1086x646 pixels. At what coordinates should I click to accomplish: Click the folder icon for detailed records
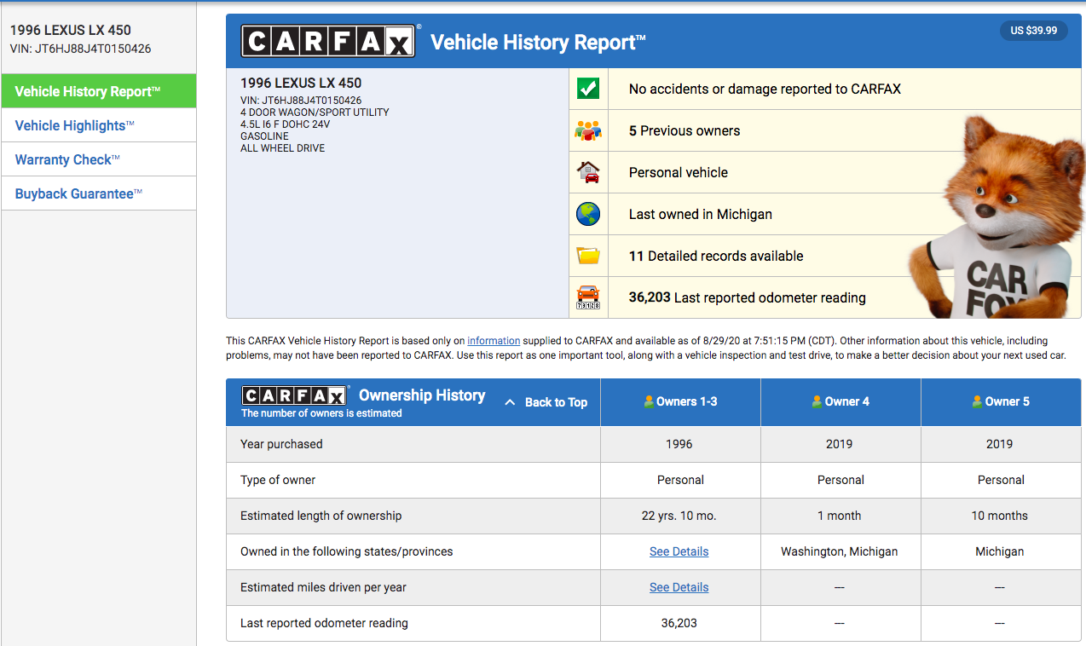(x=588, y=256)
